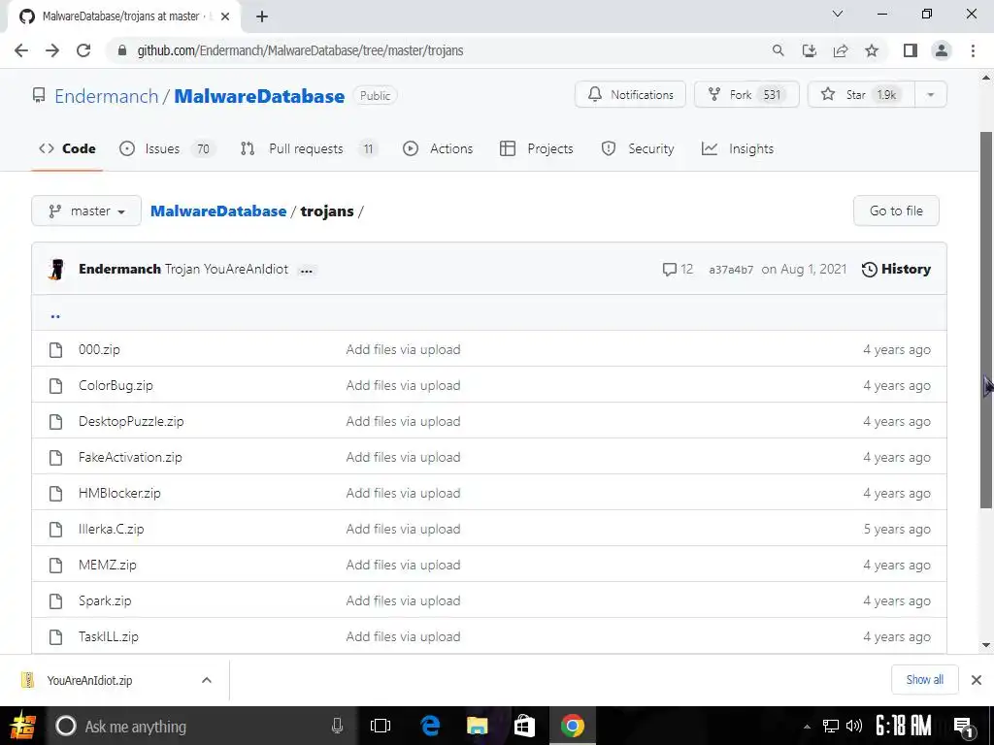Open the Chrome three-dot menu
Image resolution: width=994 pixels, height=745 pixels.
973,50
